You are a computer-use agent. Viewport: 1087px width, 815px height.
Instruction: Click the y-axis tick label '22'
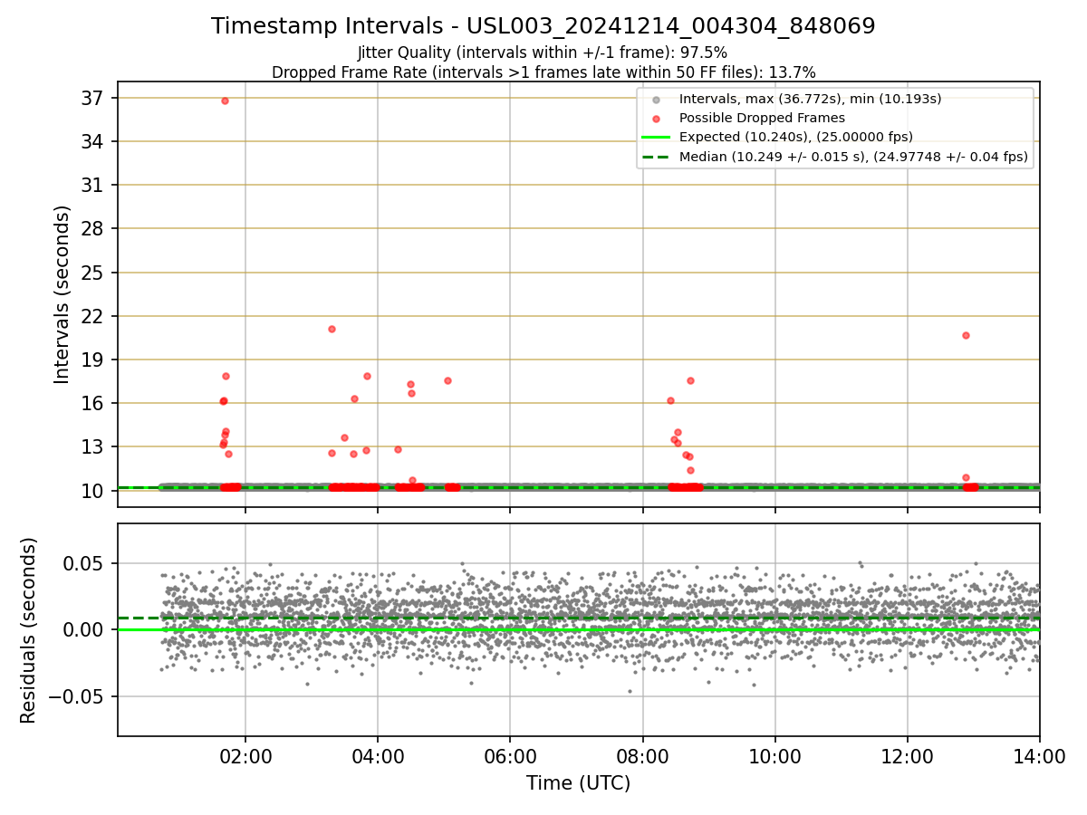coord(94,316)
